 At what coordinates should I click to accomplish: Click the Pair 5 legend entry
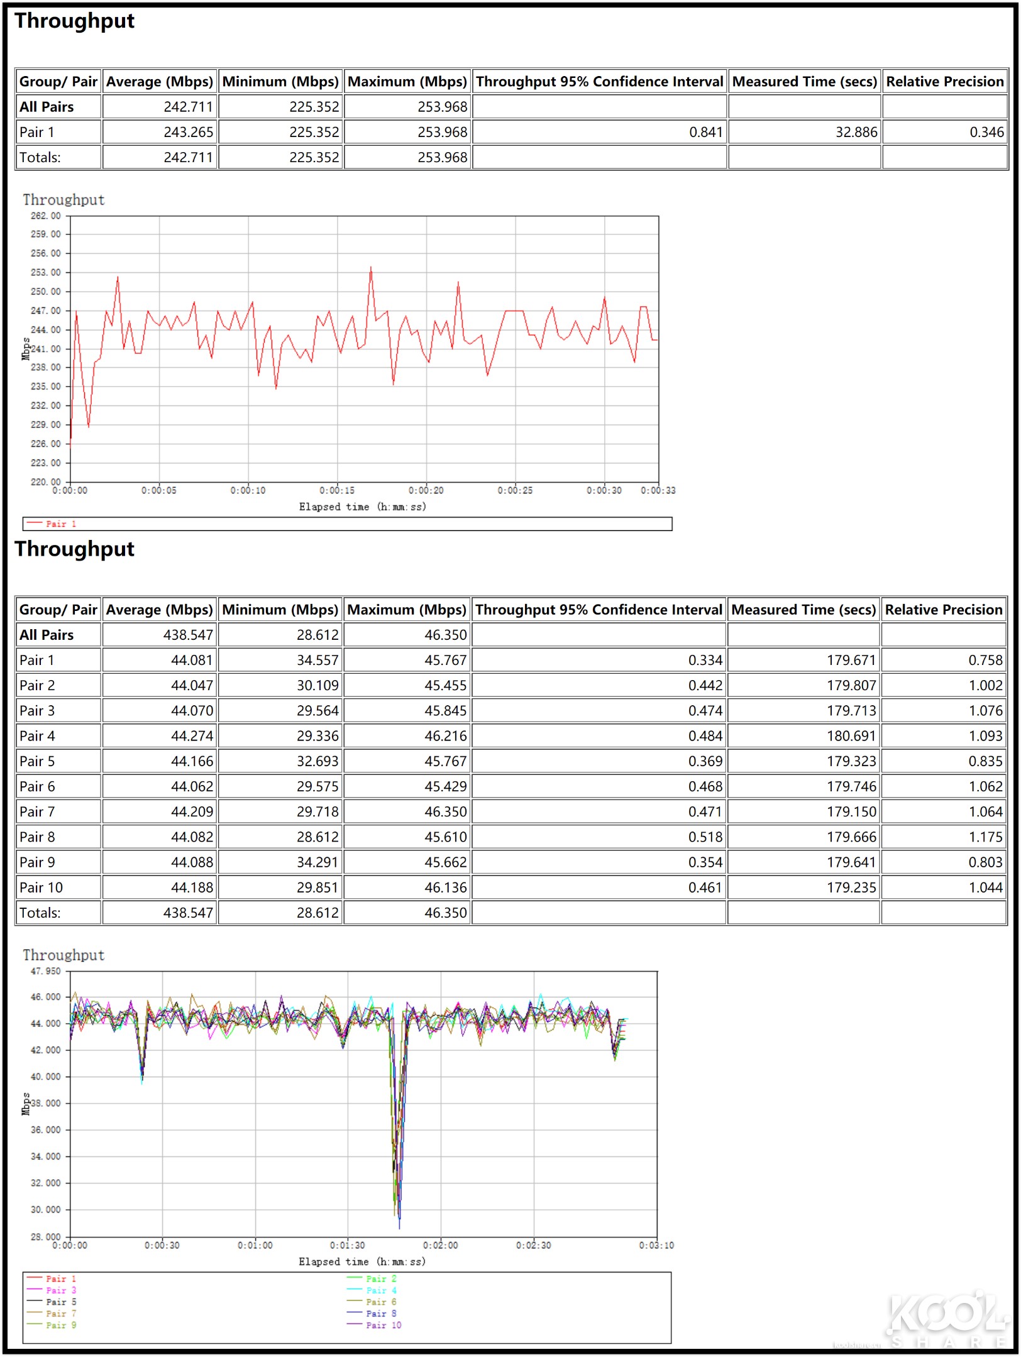pos(52,1302)
